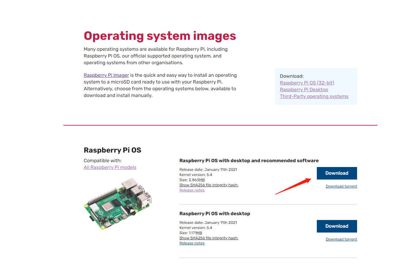397x264 pixels.
Task: Show SHA256 hash for desktop and recommended software
Action: pos(209,185)
